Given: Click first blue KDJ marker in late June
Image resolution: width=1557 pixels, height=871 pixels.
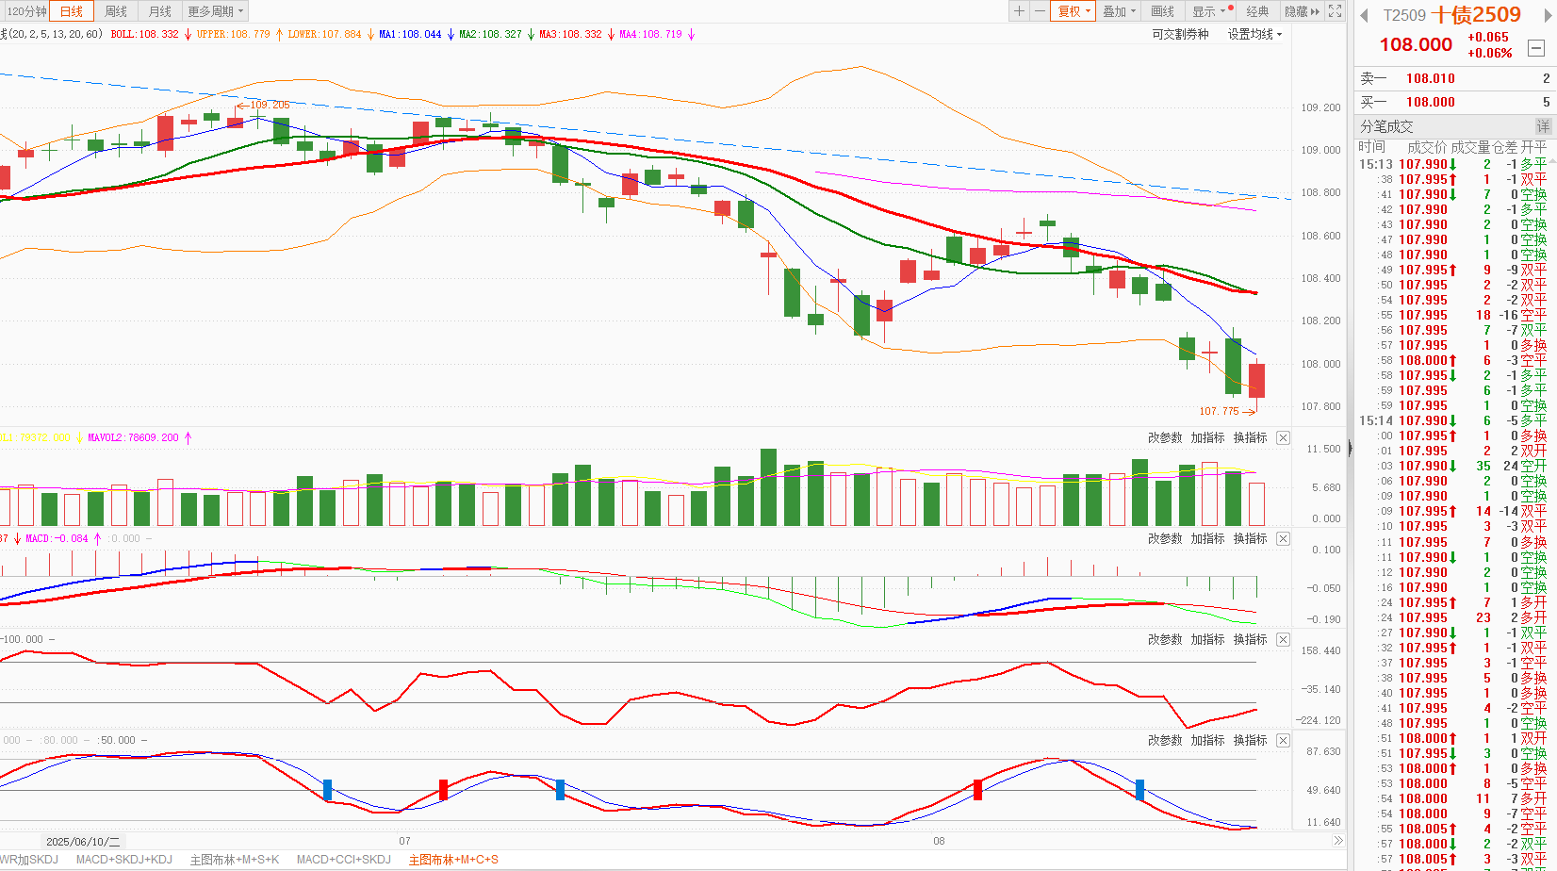Looking at the screenshot, I should [x=327, y=790].
